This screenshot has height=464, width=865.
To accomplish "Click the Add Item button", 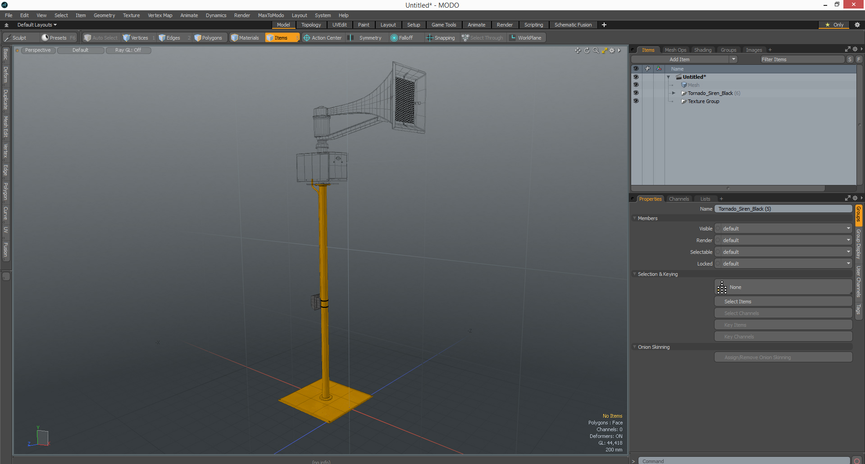I will [x=679, y=59].
